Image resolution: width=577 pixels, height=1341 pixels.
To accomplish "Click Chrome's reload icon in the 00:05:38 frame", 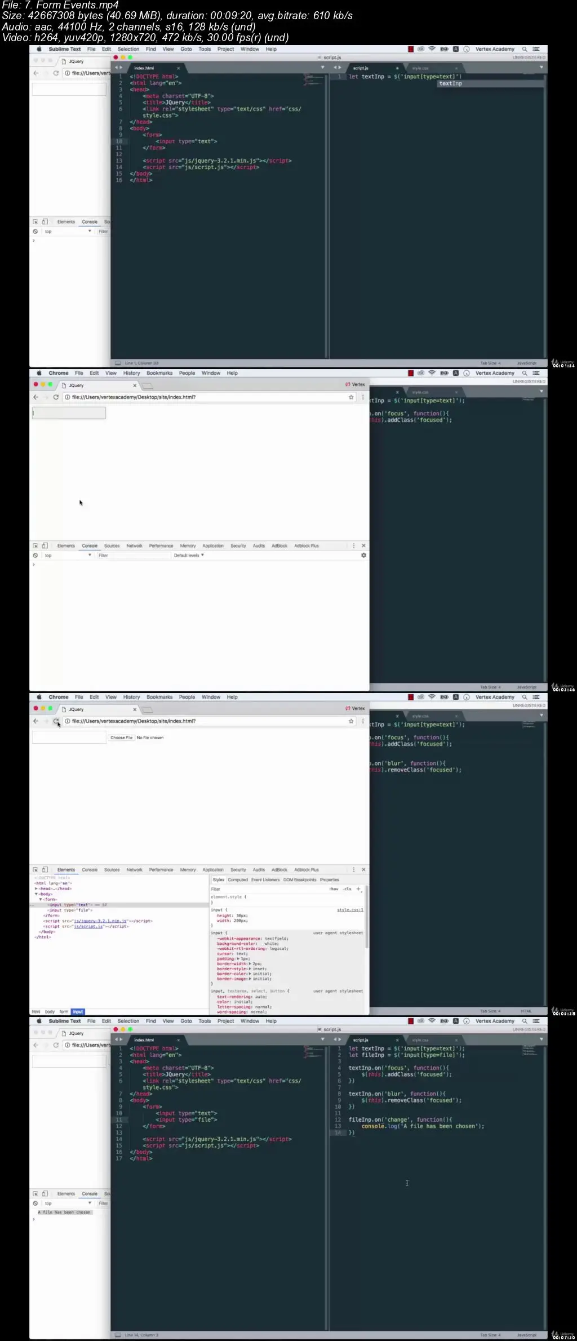I will [56, 721].
